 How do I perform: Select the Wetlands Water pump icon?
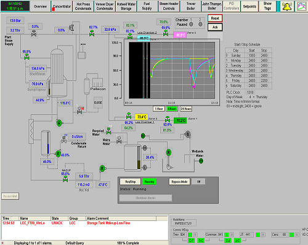pyautogui.click(x=201, y=161)
